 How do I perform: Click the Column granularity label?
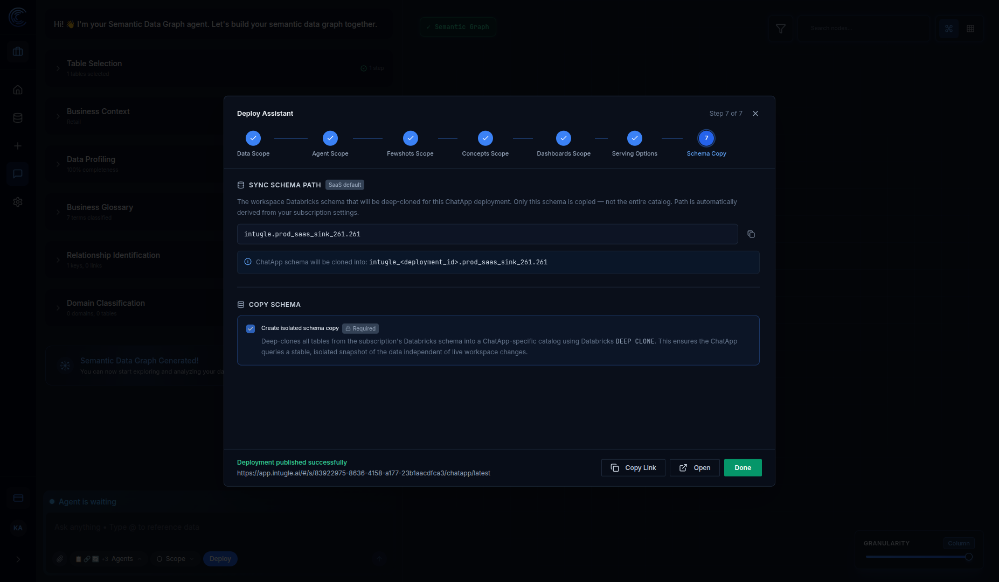pos(959,543)
